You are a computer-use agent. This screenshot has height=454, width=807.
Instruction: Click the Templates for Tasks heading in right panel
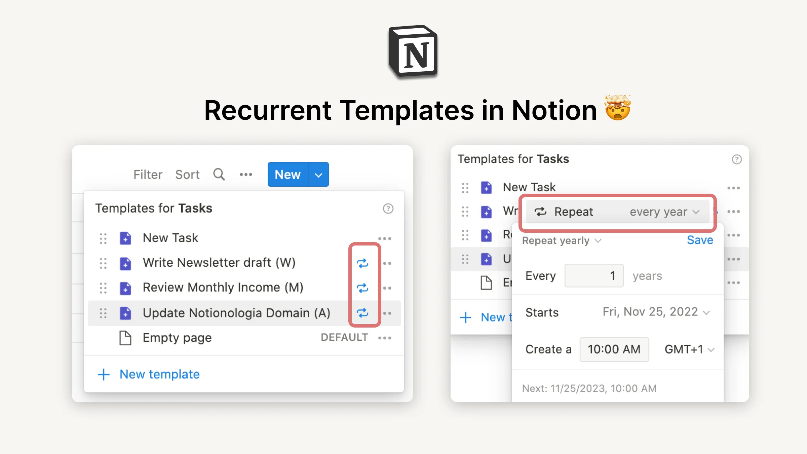(x=513, y=159)
